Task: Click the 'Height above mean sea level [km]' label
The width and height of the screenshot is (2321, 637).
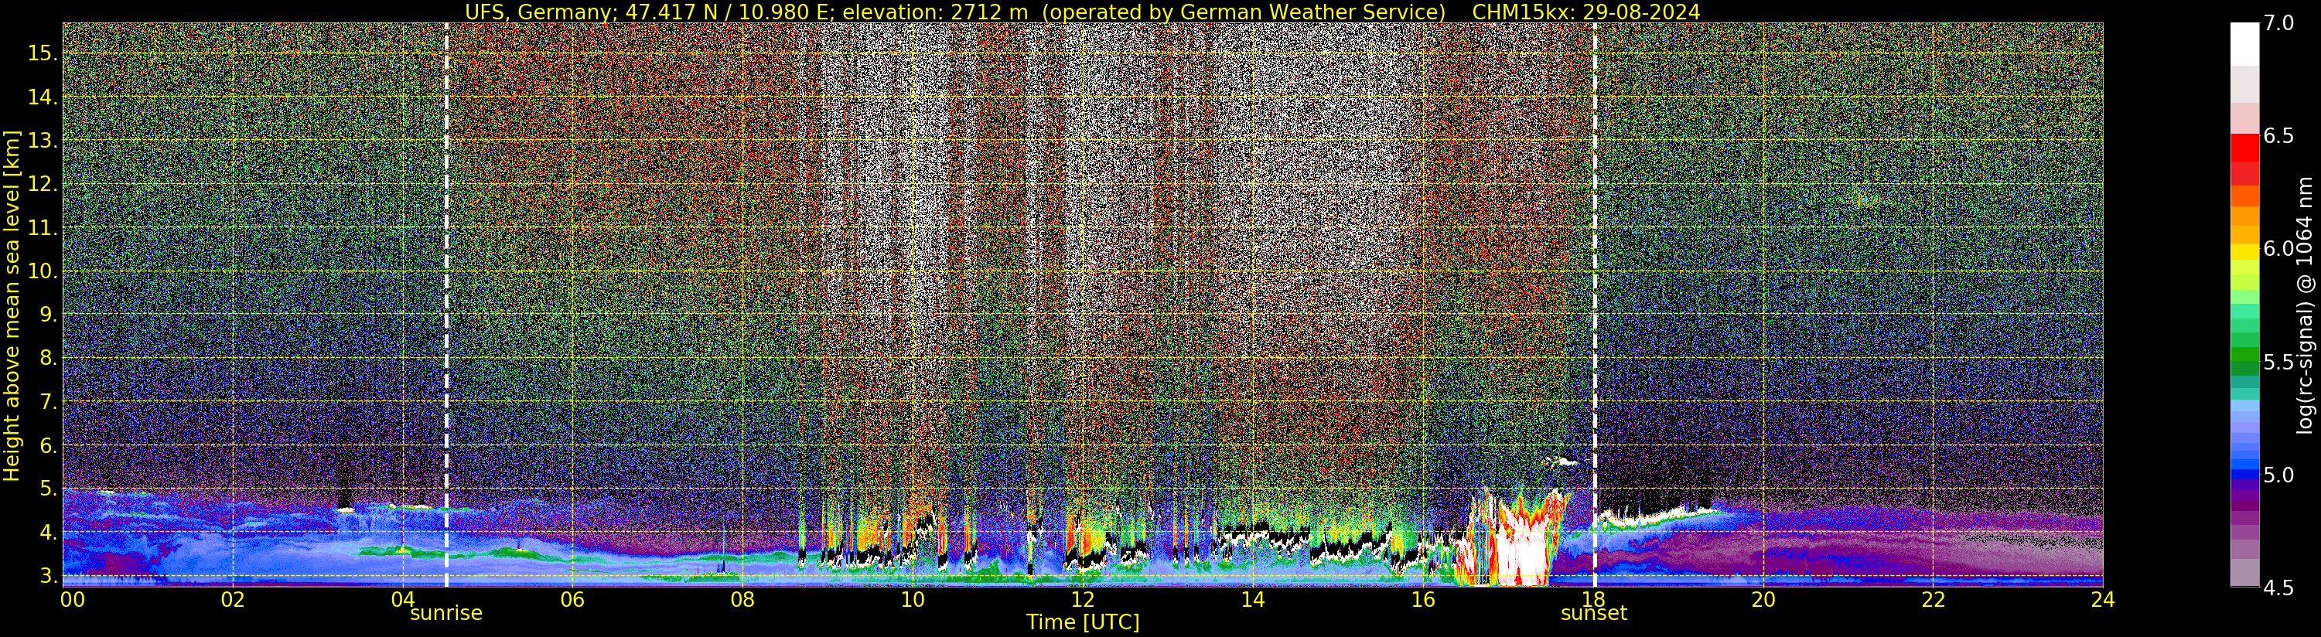Action: coord(12,305)
